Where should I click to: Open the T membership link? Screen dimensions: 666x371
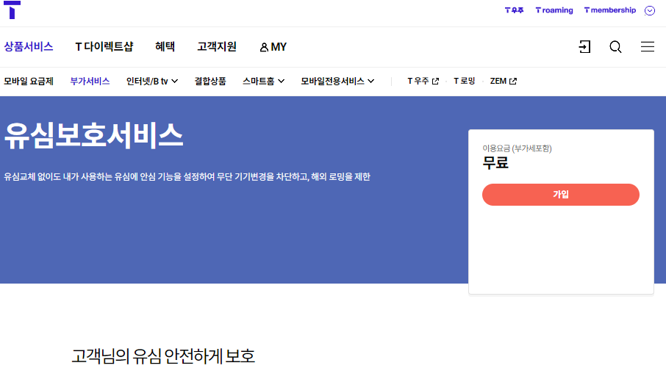(x=610, y=10)
